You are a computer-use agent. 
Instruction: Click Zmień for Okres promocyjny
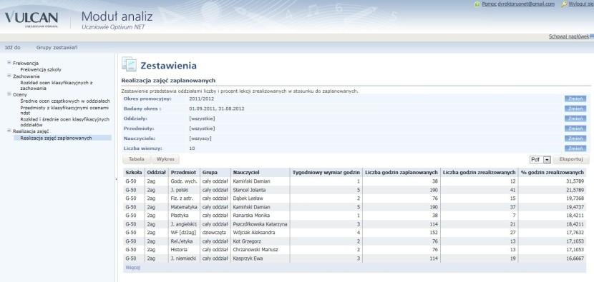(x=575, y=99)
